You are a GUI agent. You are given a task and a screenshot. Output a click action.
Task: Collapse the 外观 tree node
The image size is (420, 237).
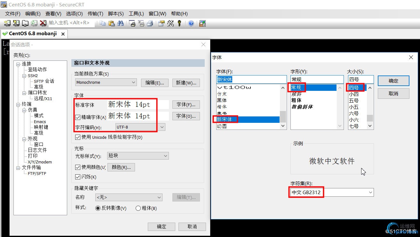click(x=24, y=139)
